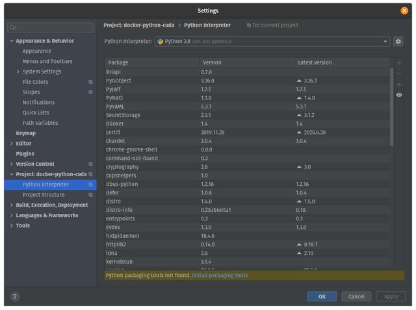Close the Settings dialog
Viewport: 416px width, 310px height.
(404, 10)
